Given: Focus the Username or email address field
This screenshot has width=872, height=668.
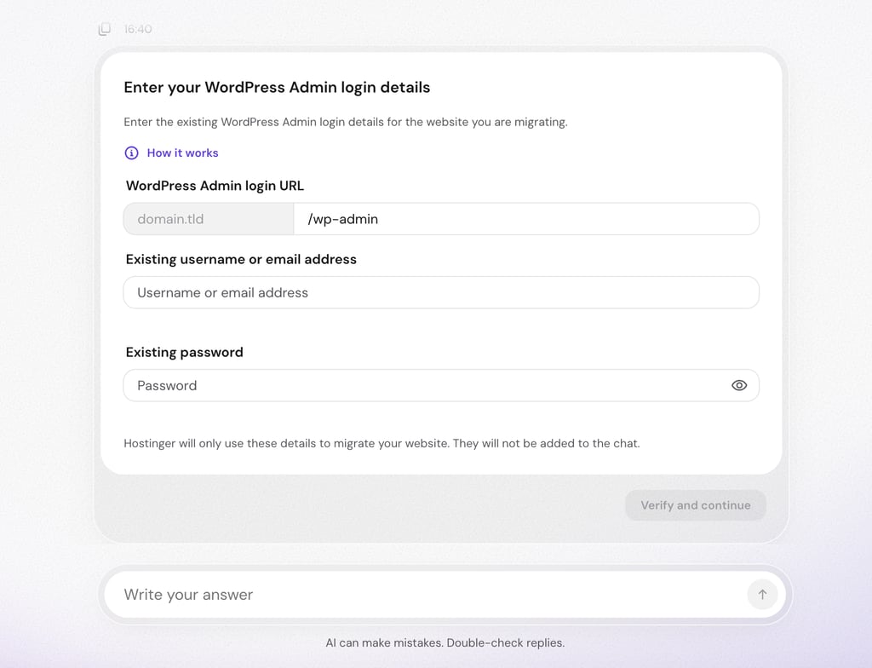Looking at the screenshot, I should tap(441, 292).
